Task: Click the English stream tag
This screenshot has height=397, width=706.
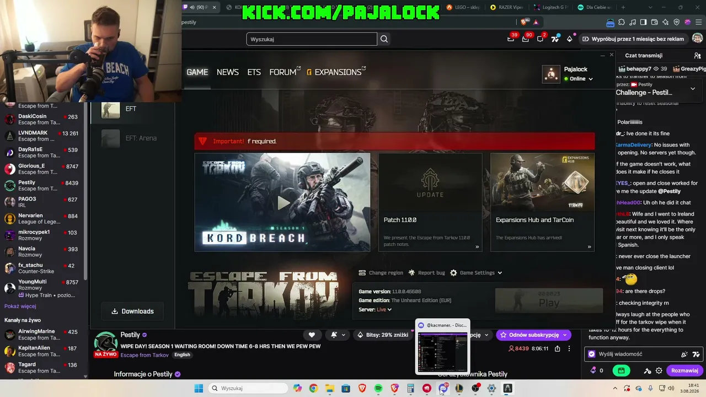Action: (182, 355)
